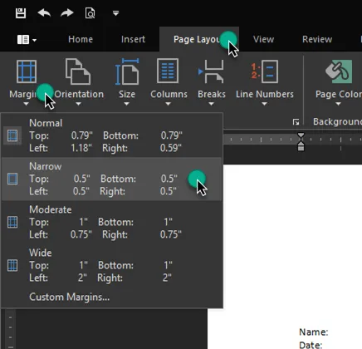Go to the Review tab
The height and width of the screenshot is (349, 362).
click(317, 39)
